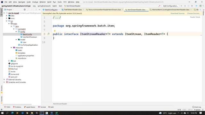This screenshot has width=205, height=115.
Task: Expand folded comment block at line 1
Action: pos(57,18)
